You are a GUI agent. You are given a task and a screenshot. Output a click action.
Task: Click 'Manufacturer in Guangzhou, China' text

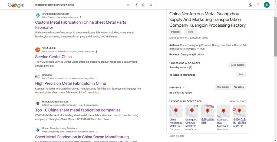click(x=189, y=38)
